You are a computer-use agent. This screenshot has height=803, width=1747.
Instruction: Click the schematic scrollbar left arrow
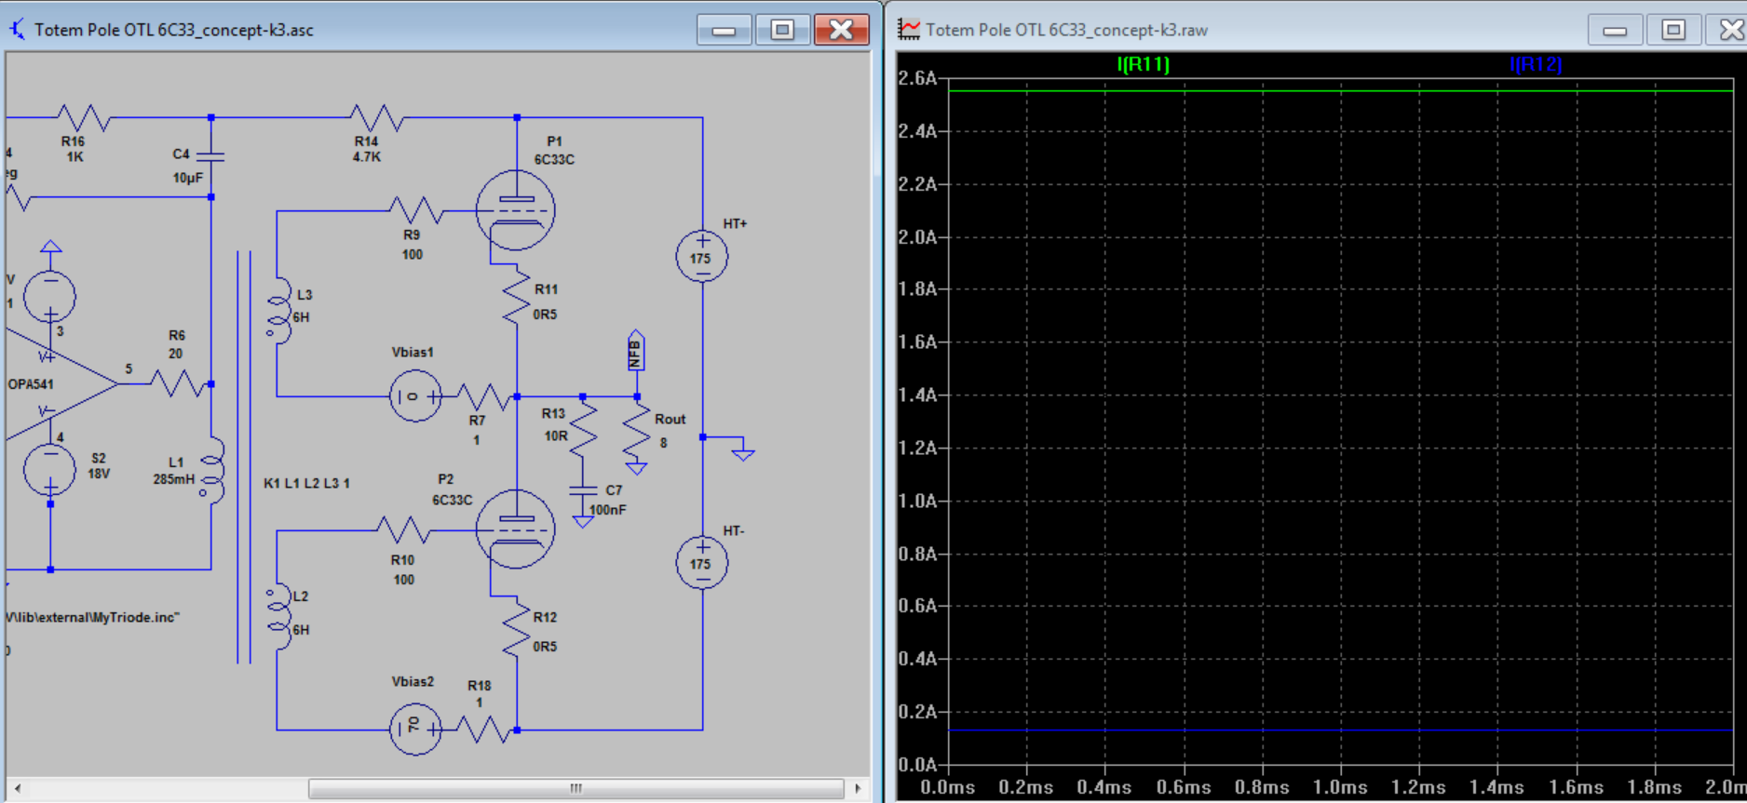click(x=17, y=789)
